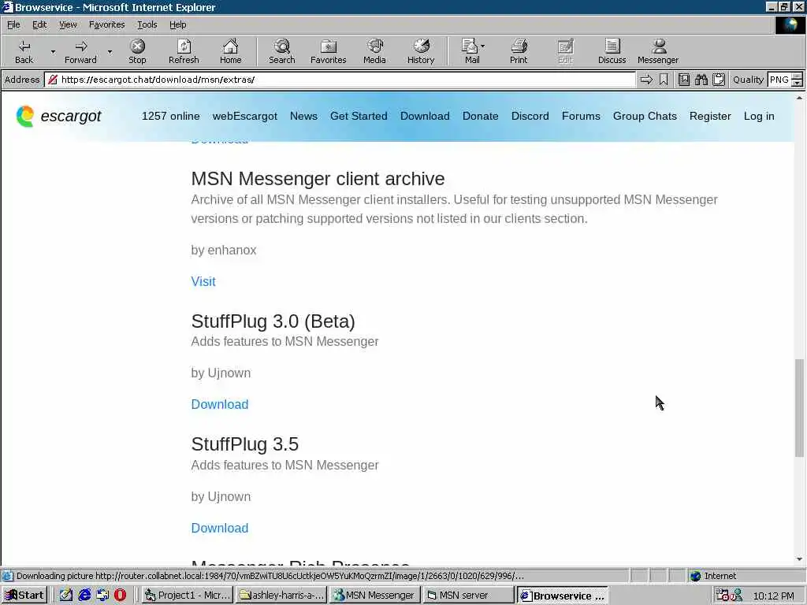807x605 pixels.
Task: Print the current page
Action: coord(519,51)
